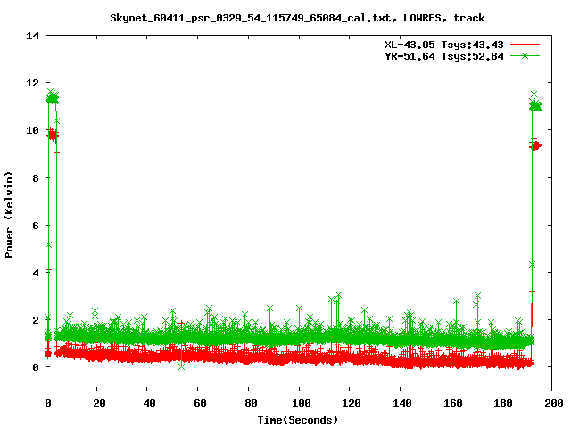Screen dimensions: 571x428
Task: Click the x-axis tick label '60'
Action: pyautogui.click(x=200, y=403)
